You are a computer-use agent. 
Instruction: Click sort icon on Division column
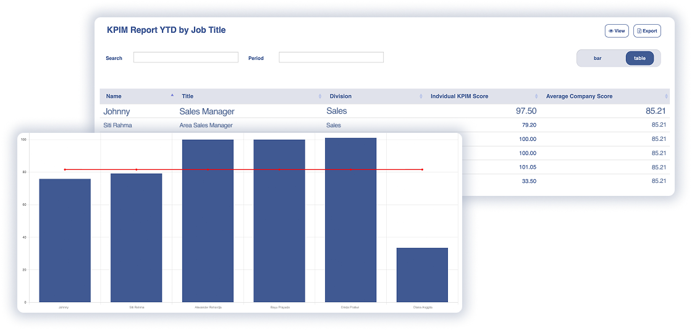click(x=421, y=96)
